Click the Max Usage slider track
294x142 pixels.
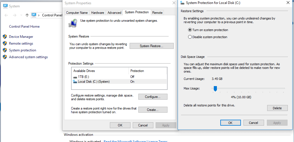(x=248, y=88)
